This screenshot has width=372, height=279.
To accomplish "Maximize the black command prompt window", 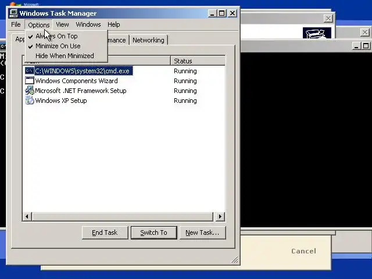I will (366, 46).
